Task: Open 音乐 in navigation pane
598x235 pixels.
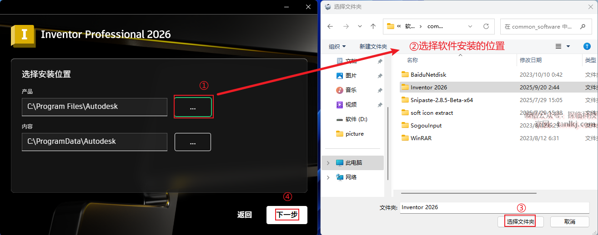Action: click(x=351, y=90)
